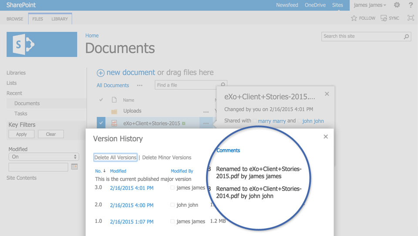Open the ellipsis menu for eXo+Client+Stories-2015
The width and height of the screenshot is (418, 236).
pos(206,124)
